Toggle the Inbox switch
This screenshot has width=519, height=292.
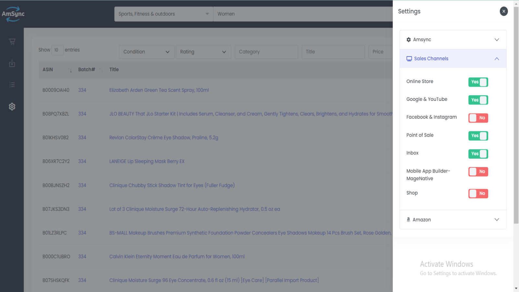(478, 154)
